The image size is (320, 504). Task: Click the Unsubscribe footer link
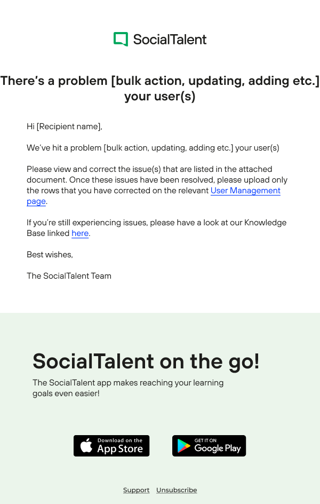pyautogui.click(x=177, y=490)
